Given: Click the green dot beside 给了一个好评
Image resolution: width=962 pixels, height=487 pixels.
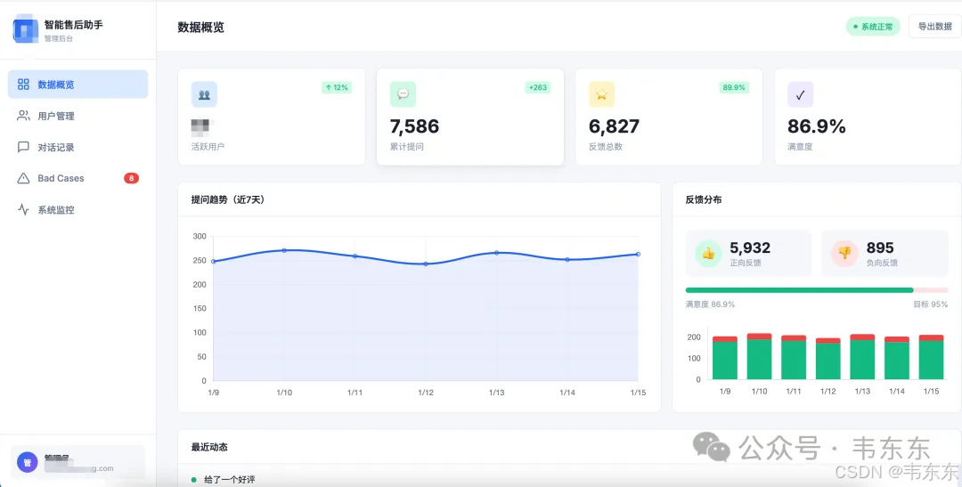Looking at the screenshot, I should click(x=194, y=480).
